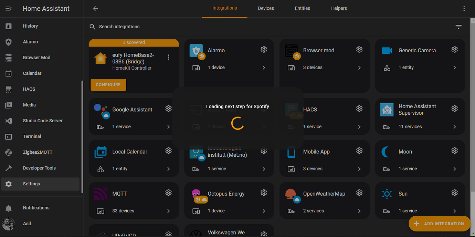Click the ADD INTEGRATION button
The width and height of the screenshot is (475, 237).
point(440,224)
